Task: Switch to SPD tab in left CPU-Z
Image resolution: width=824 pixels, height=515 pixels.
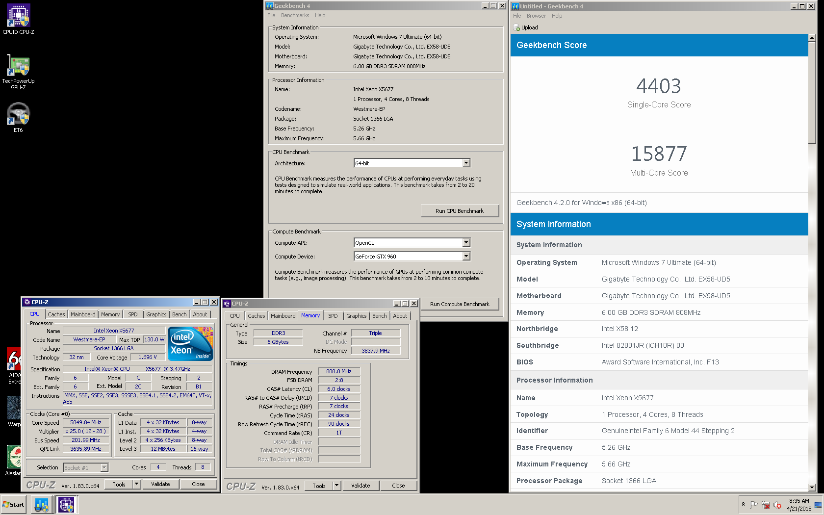Action: (133, 314)
